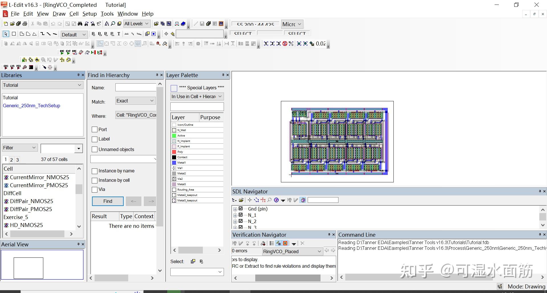This screenshot has width=547, height=293.
Task: Enable the Port checkbox
Action: (95, 129)
